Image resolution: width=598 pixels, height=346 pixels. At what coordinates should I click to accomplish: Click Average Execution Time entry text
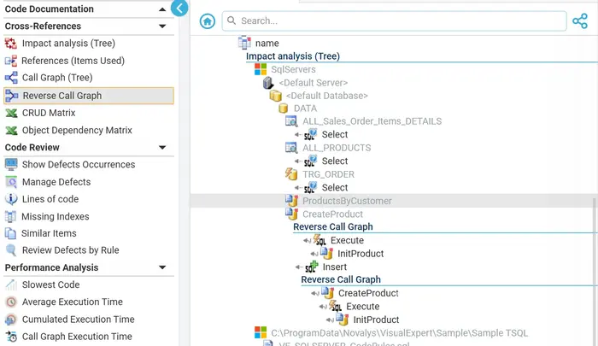click(73, 302)
